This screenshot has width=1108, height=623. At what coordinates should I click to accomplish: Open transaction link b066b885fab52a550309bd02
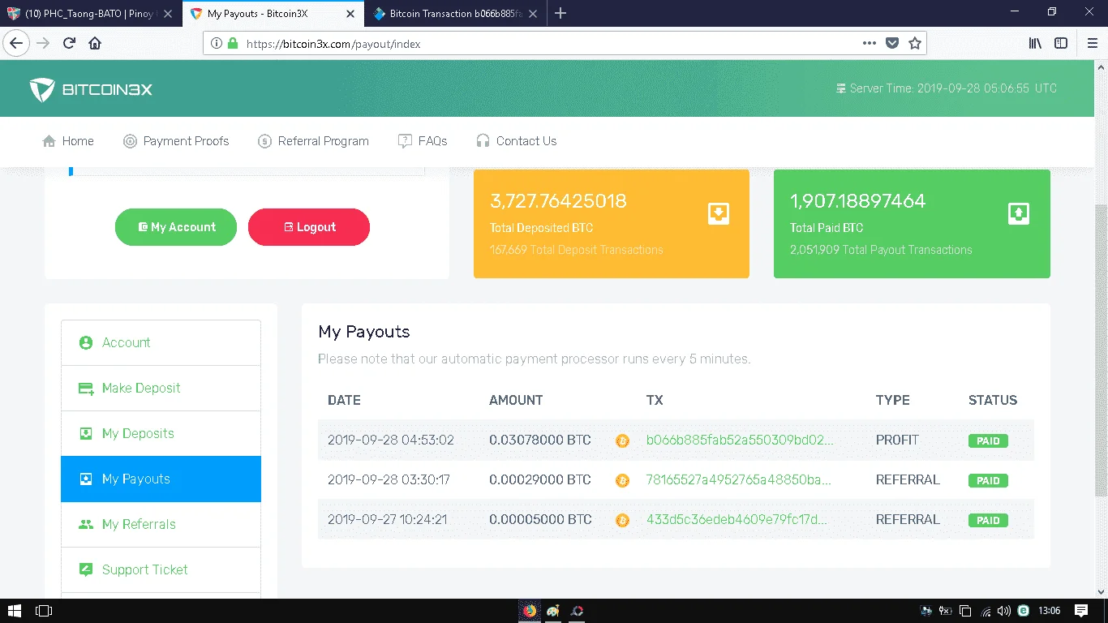(x=740, y=440)
